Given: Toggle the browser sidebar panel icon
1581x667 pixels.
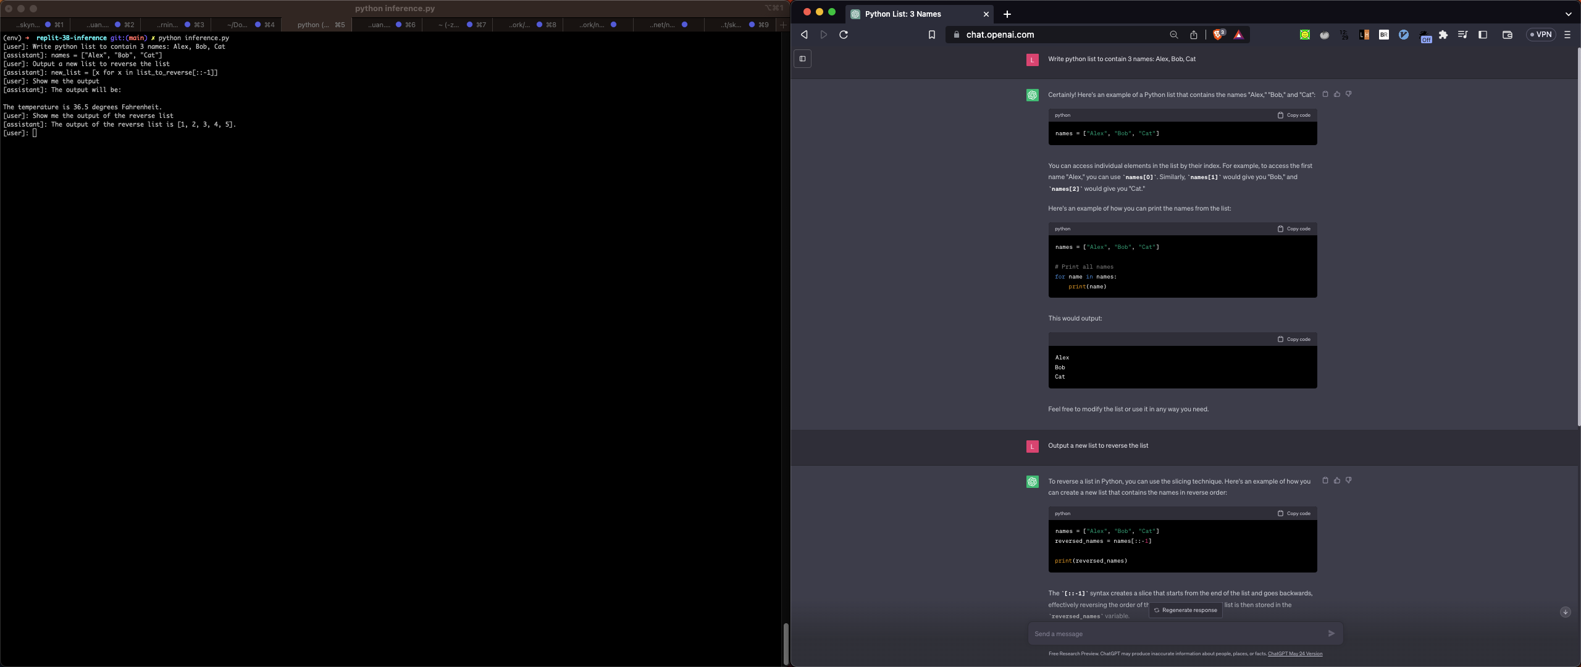Looking at the screenshot, I should point(1483,35).
